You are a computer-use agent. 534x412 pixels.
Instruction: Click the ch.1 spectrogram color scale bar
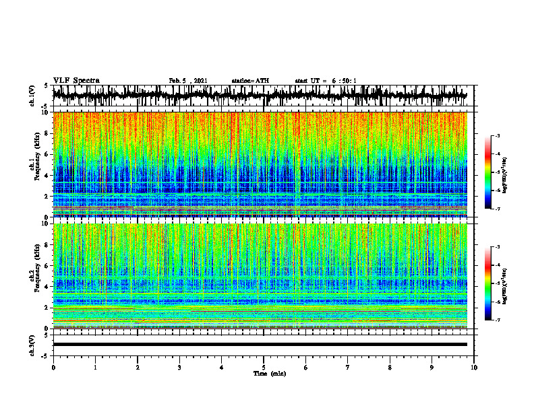pos(488,172)
